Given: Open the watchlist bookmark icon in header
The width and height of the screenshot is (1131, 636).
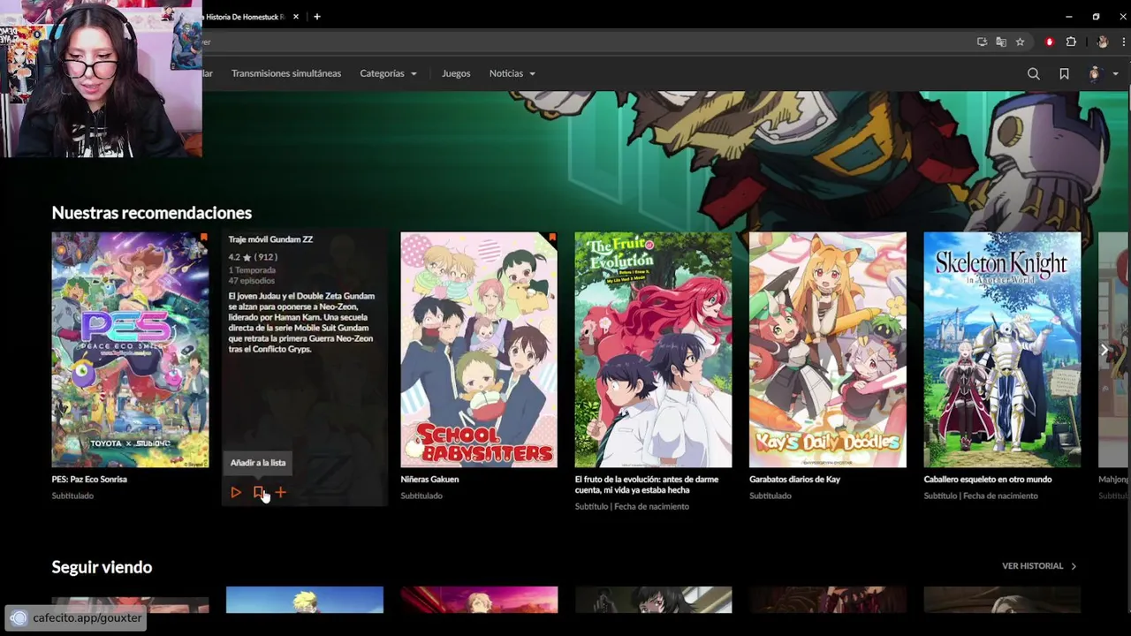Looking at the screenshot, I should pos(1064,74).
